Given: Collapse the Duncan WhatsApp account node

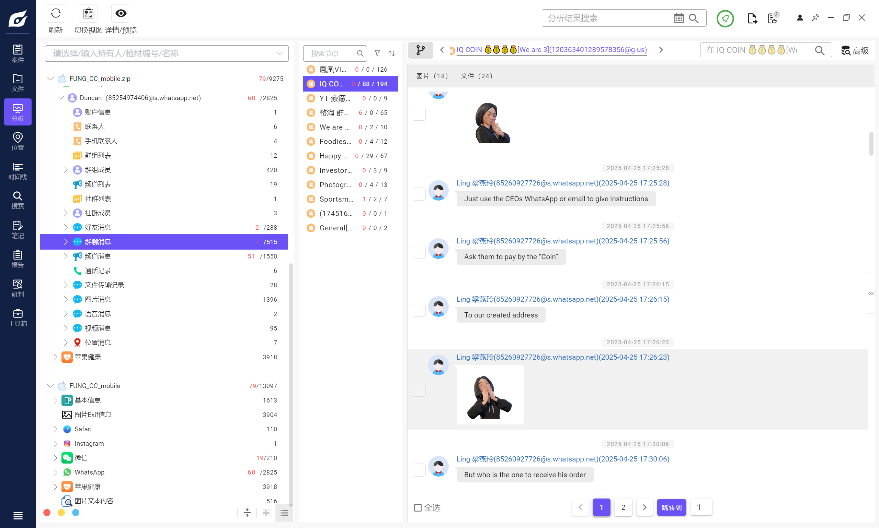Looking at the screenshot, I should (60, 98).
